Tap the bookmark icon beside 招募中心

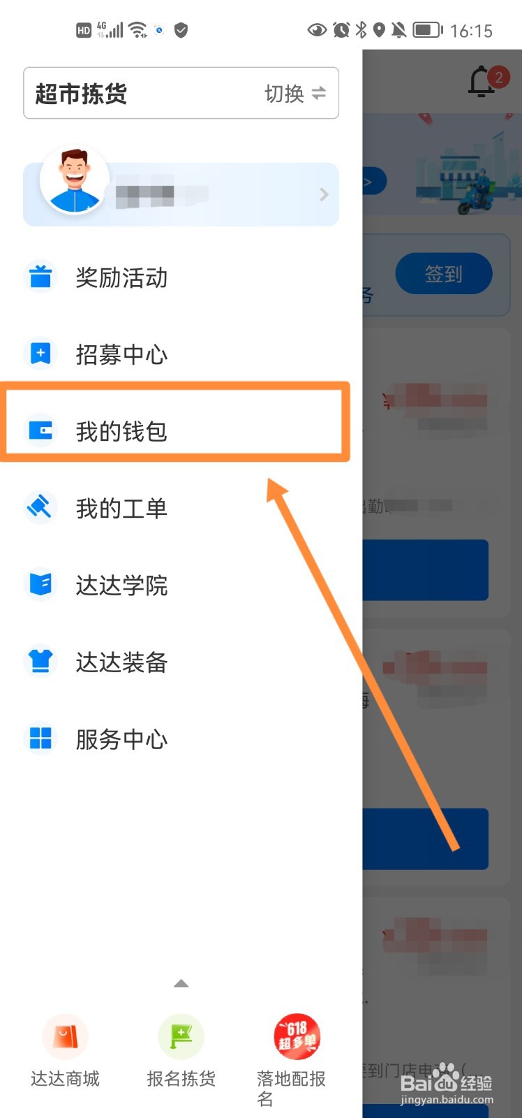coord(40,354)
